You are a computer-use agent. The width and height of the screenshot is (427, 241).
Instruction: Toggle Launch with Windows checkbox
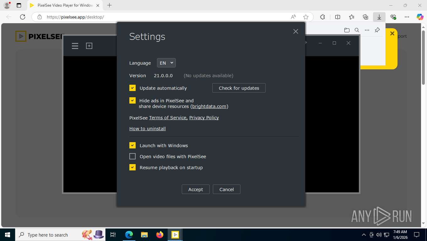pos(132,146)
